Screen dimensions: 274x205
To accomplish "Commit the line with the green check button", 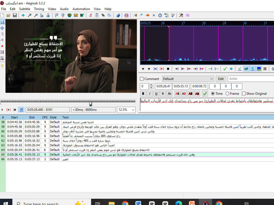I will coord(205,93).
